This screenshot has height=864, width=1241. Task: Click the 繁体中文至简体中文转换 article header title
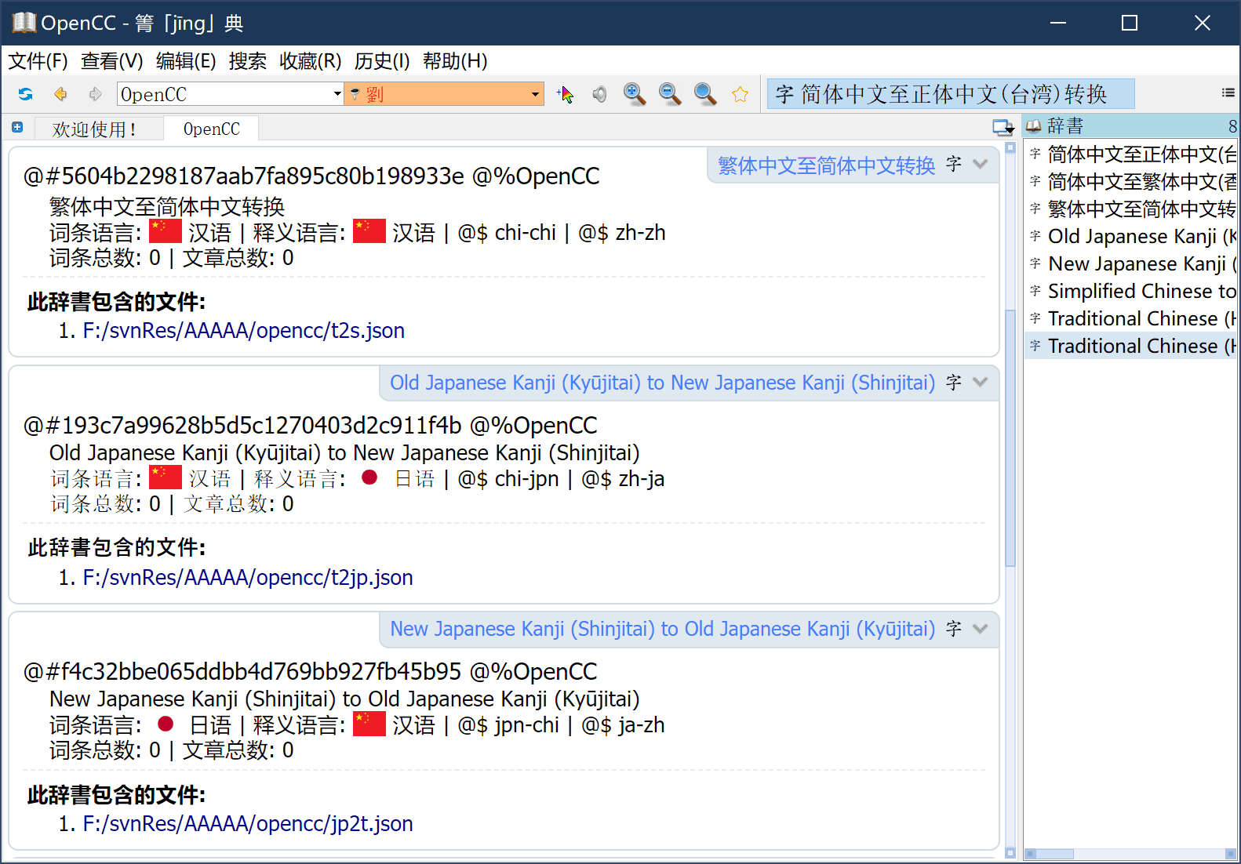coord(827,165)
